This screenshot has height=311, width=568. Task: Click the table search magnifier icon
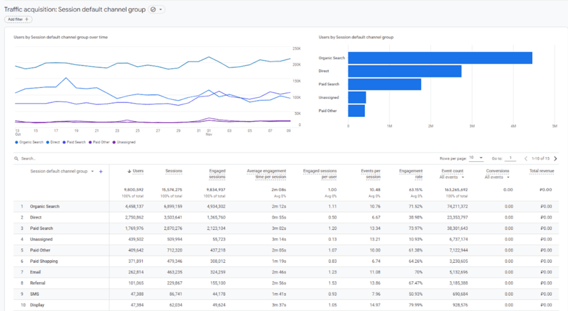coord(17,158)
